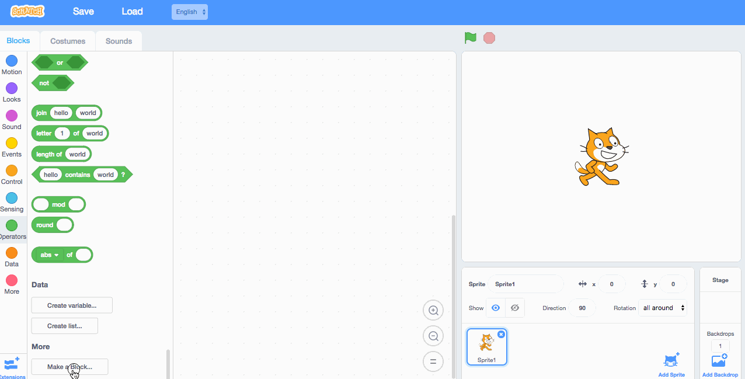
Task: Open the Control blocks category
Action: coord(12,173)
